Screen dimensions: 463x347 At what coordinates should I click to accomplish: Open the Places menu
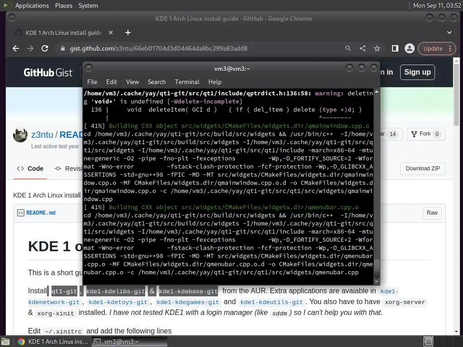click(63, 5)
